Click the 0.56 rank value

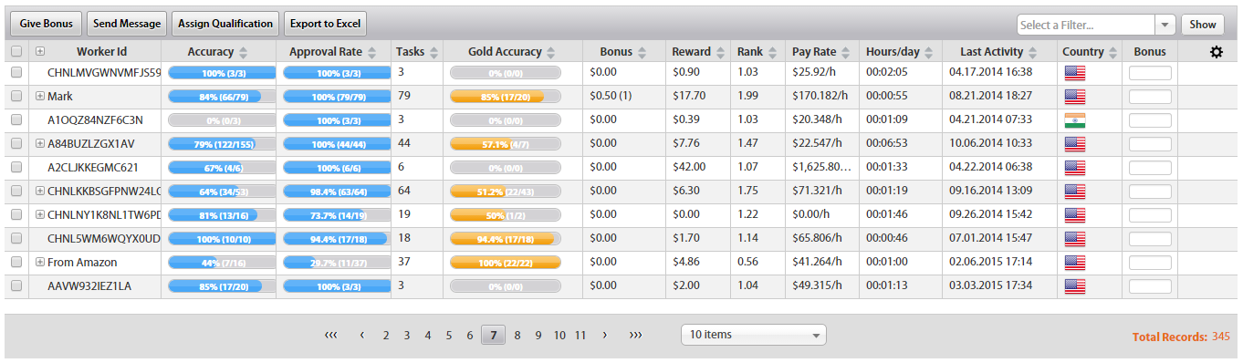(747, 262)
